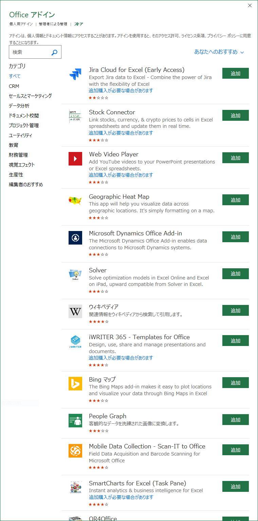Expand the あなたへのおすすめ sort dropdown

click(x=219, y=52)
